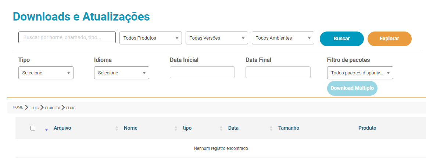Click the Data Final date field
This screenshot has width=426, height=166.
click(278, 72)
